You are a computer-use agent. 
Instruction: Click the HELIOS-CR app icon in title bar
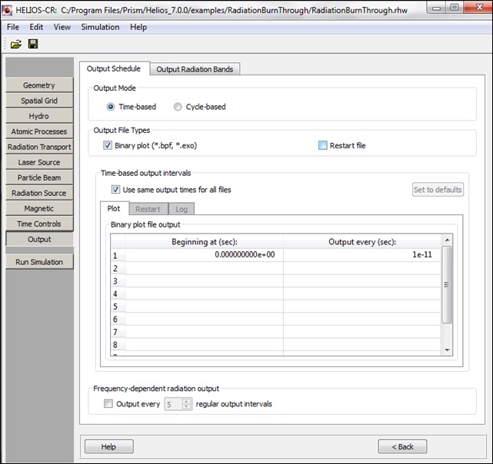click(9, 9)
